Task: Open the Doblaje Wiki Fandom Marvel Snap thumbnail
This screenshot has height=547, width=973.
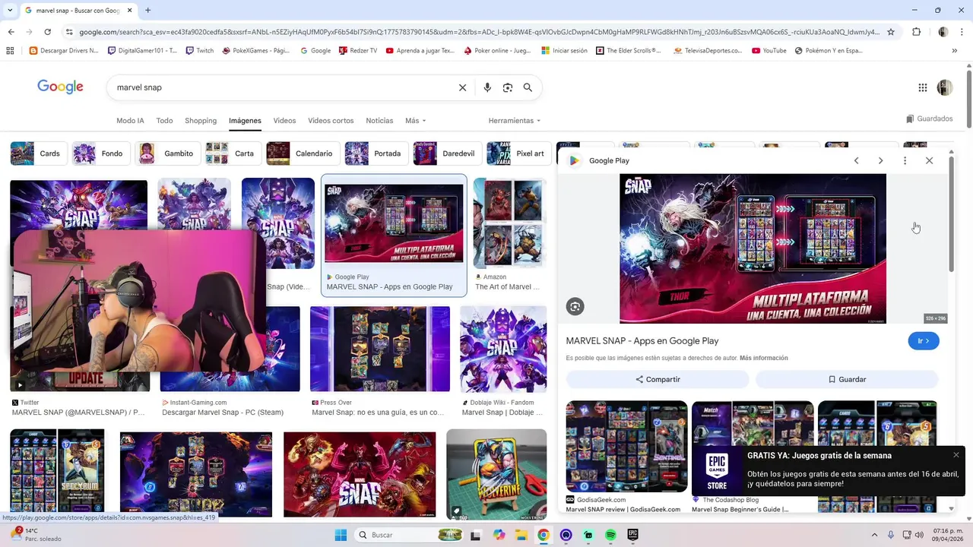Action: pos(503,349)
